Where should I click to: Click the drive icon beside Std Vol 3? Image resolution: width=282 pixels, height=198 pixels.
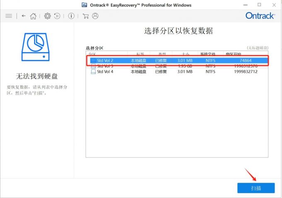click(93, 66)
